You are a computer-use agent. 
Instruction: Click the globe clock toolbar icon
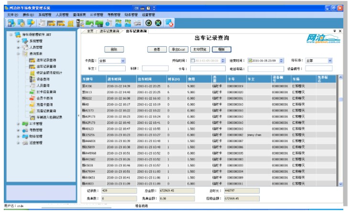(22, 23)
